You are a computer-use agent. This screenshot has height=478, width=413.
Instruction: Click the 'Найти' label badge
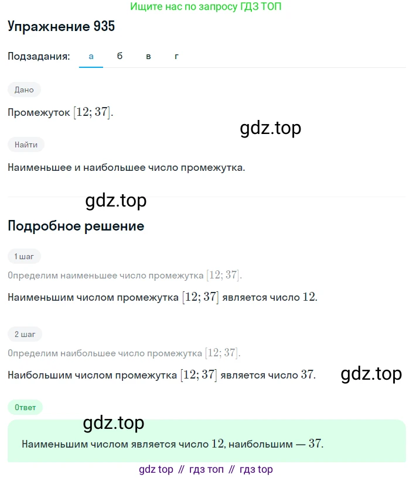(26, 145)
